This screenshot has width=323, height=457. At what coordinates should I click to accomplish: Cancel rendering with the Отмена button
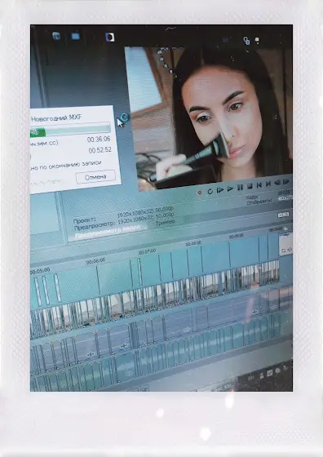(x=95, y=177)
